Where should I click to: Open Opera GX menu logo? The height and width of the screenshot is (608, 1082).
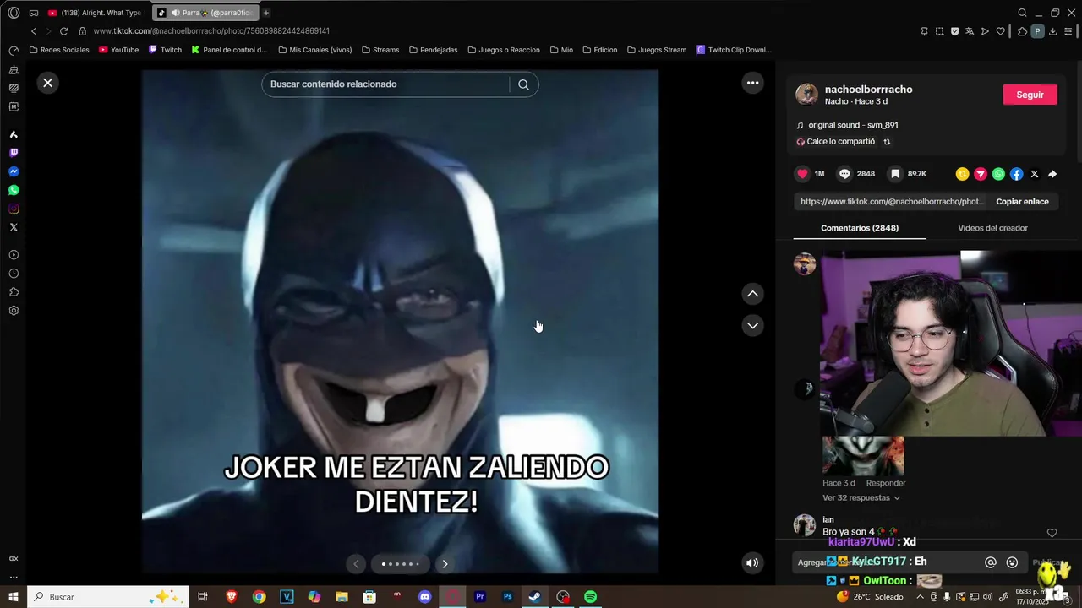[x=14, y=13]
